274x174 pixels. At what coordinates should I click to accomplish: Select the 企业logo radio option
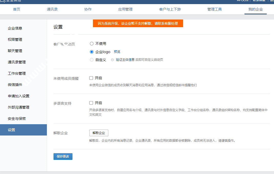click(x=92, y=52)
